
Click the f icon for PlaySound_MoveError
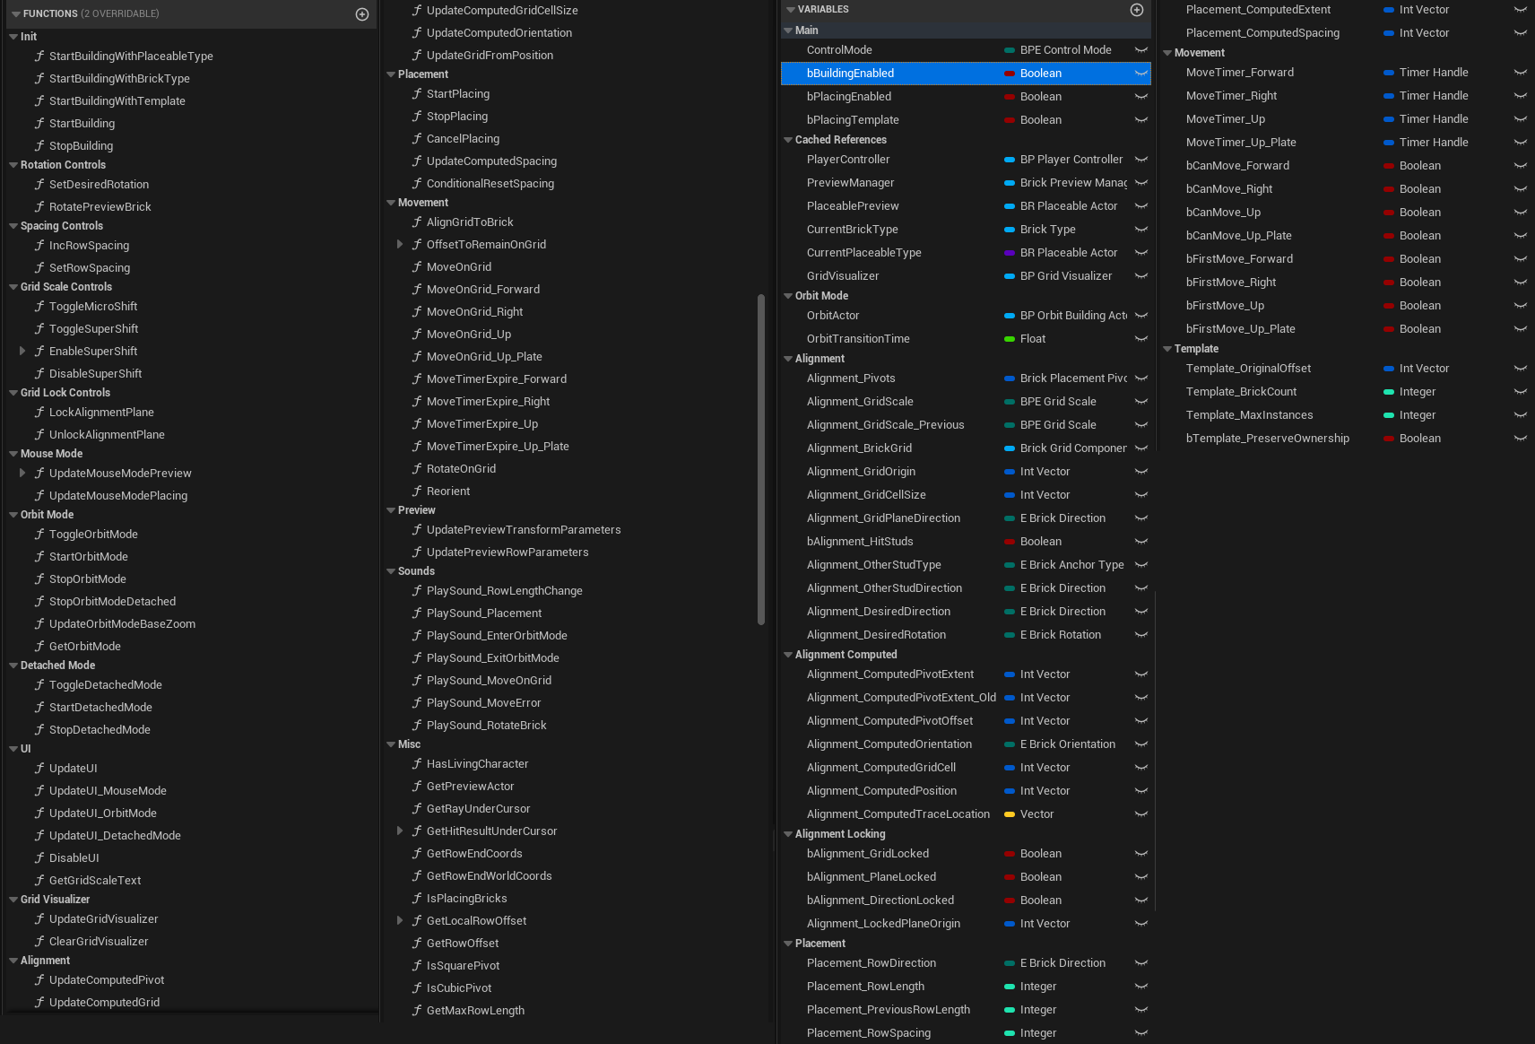pos(417,702)
